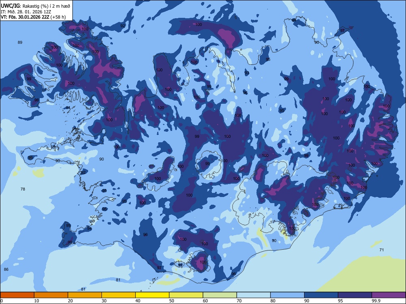Viewport: 406px width, 304px height.
Task: Click the 'IT: Mið. 28. 01. 2026 12Z' line
Action: pos(26,12)
